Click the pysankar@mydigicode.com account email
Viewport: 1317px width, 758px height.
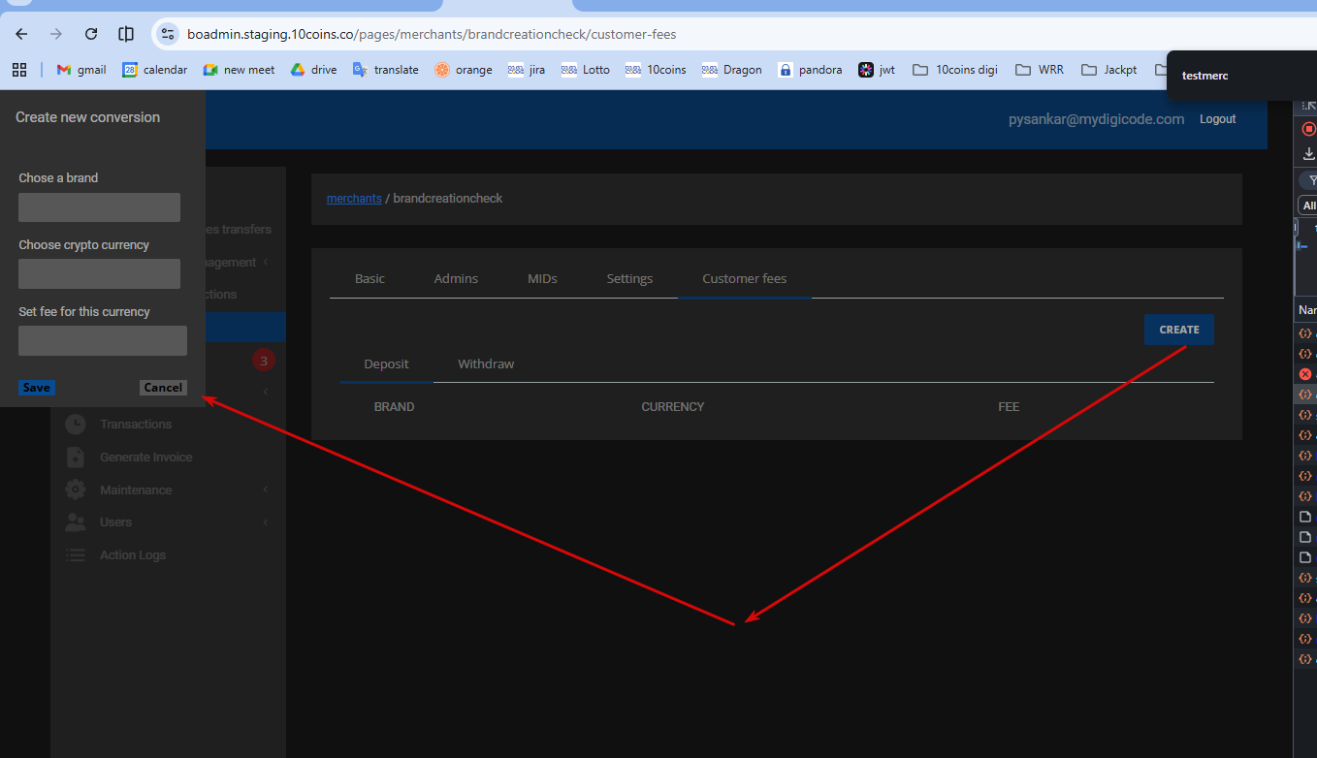coord(1097,119)
